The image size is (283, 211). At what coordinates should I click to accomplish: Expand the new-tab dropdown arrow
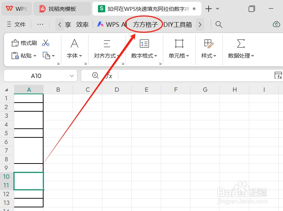pyautogui.click(x=217, y=9)
